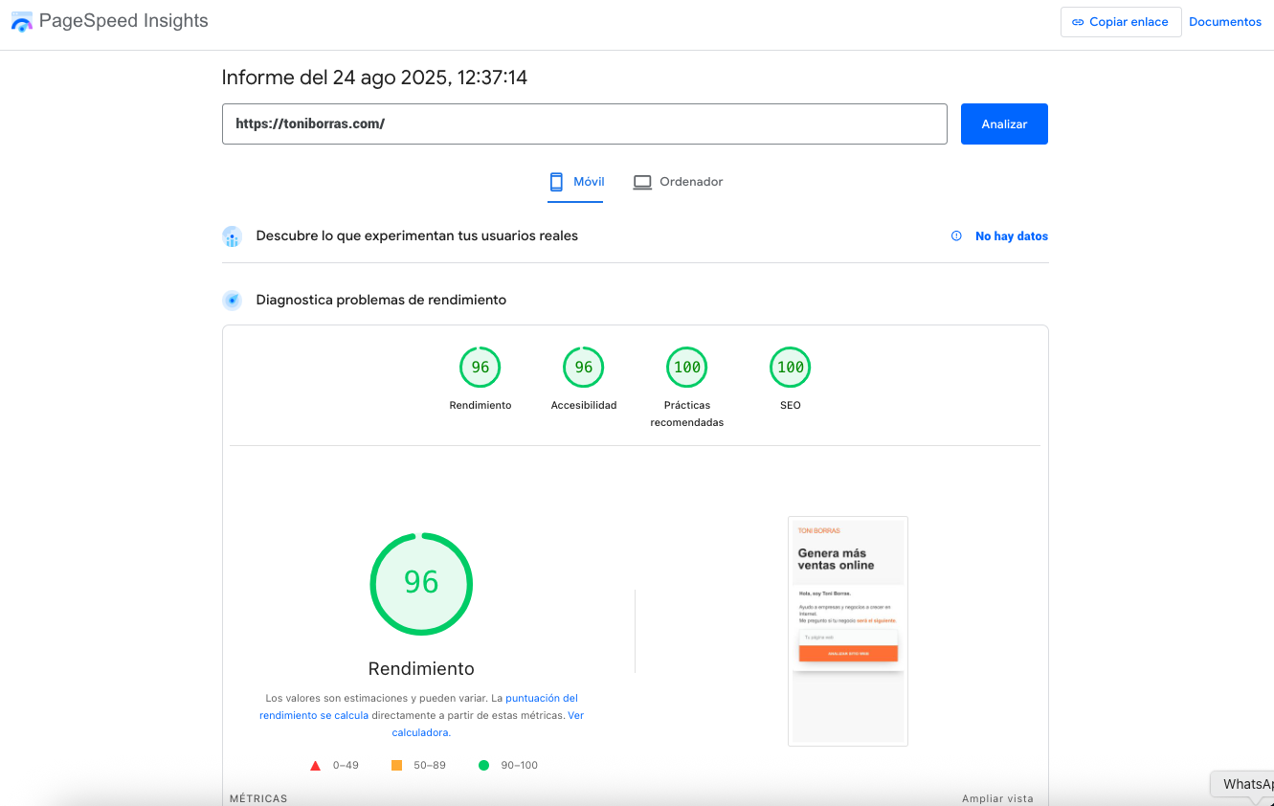Click the SEO label
1274x806 pixels.
pyautogui.click(x=791, y=406)
